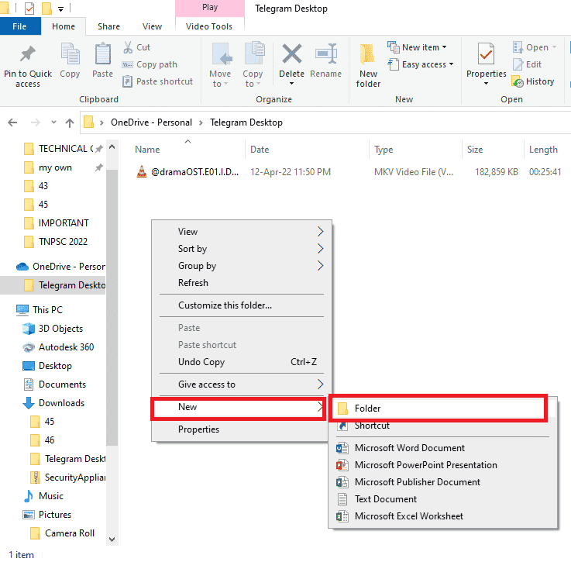Select This PC in navigation pane
Screen dimensions: 571x562
click(x=40, y=310)
